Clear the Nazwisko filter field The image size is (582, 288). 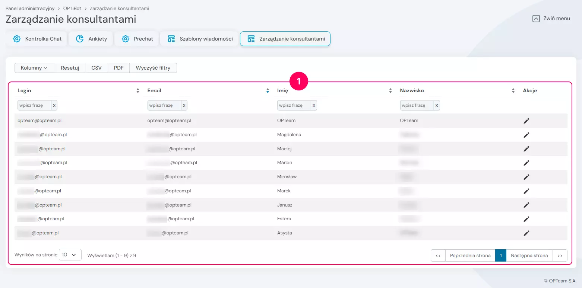tap(437, 105)
